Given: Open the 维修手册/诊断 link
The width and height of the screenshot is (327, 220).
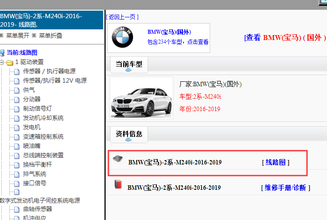Looking at the screenshot, I should 286,188.
